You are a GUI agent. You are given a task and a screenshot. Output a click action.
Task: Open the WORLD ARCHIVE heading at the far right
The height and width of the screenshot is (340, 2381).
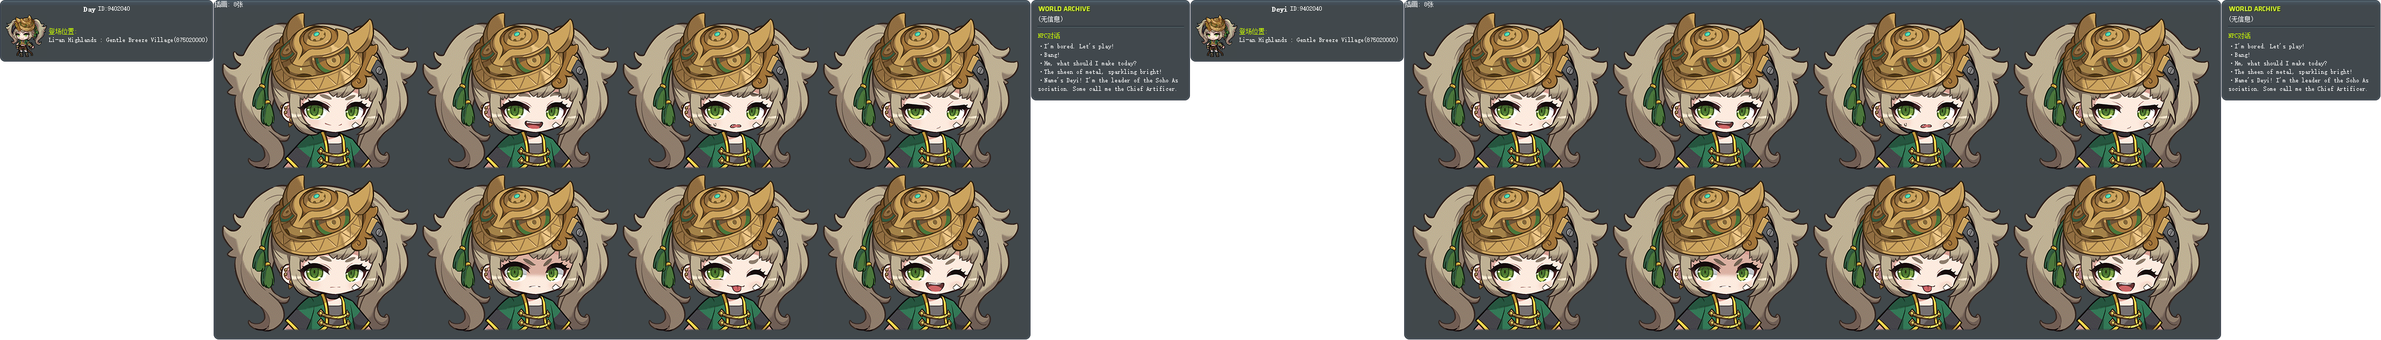click(2255, 9)
